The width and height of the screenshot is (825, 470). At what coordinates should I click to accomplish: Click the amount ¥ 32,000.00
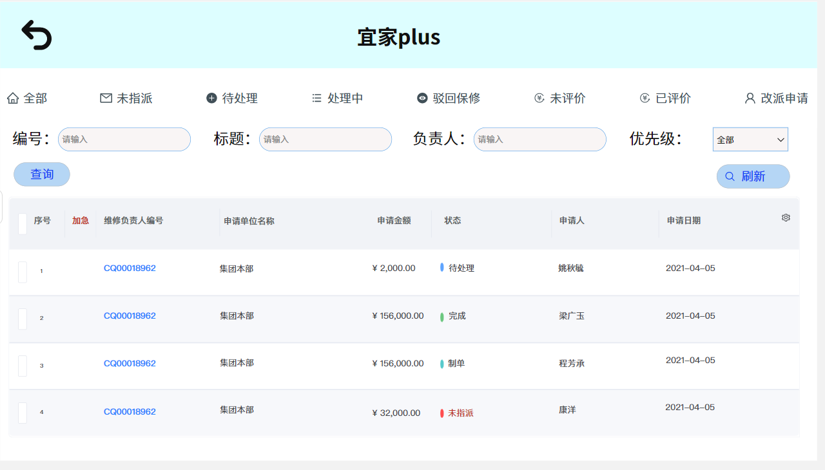(396, 413)
